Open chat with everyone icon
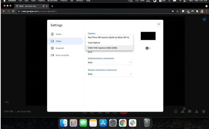This screenshot has height=129, width=209. pyautogui.click(x=190, y=111)
